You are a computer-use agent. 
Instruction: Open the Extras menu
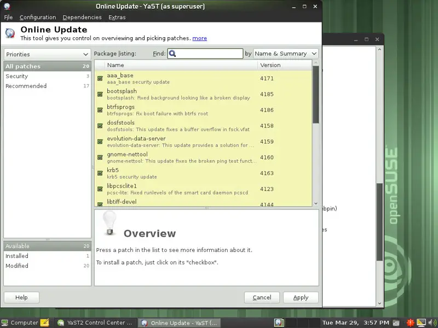[117, 17]
